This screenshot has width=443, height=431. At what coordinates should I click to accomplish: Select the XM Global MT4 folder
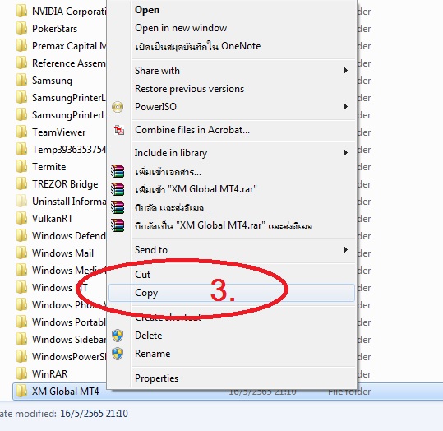coord(228,392)
